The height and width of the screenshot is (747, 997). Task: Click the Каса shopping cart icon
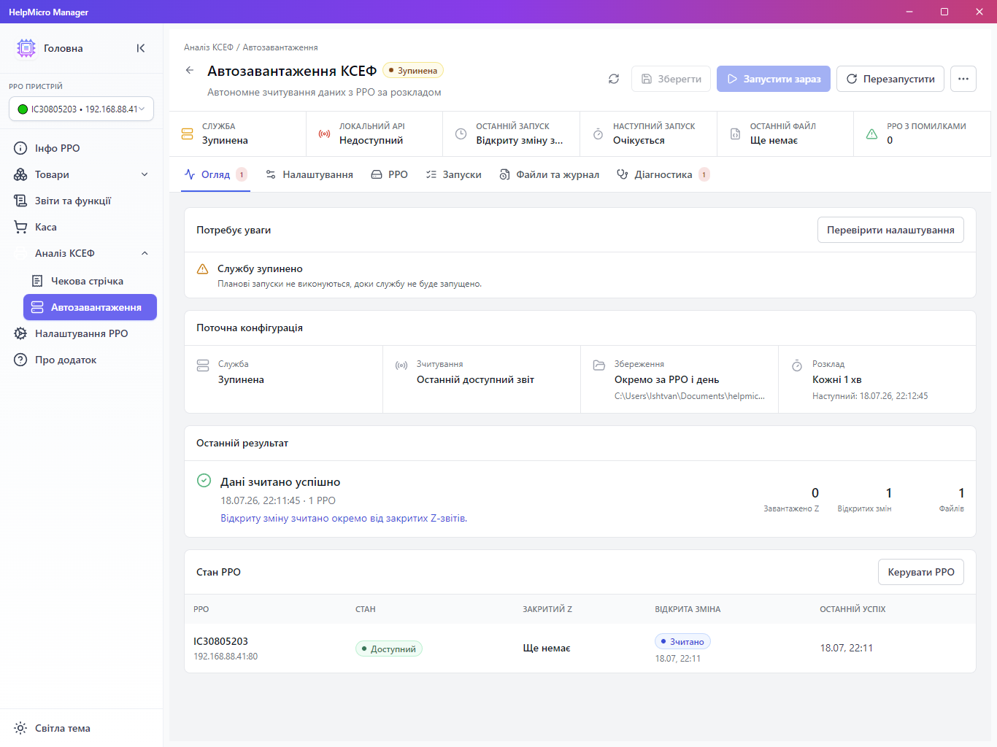[20, 227]
